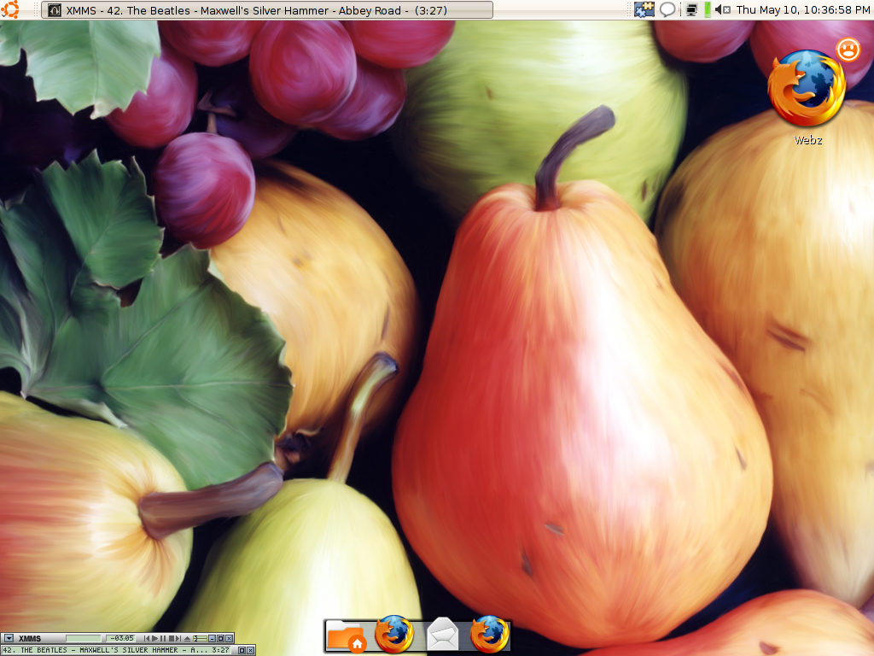Open the puzzle-piece applet in the tray
Image resolution: width=874 pixels, height=656 pixels.
pyautogui.click(x=644, y=9)
